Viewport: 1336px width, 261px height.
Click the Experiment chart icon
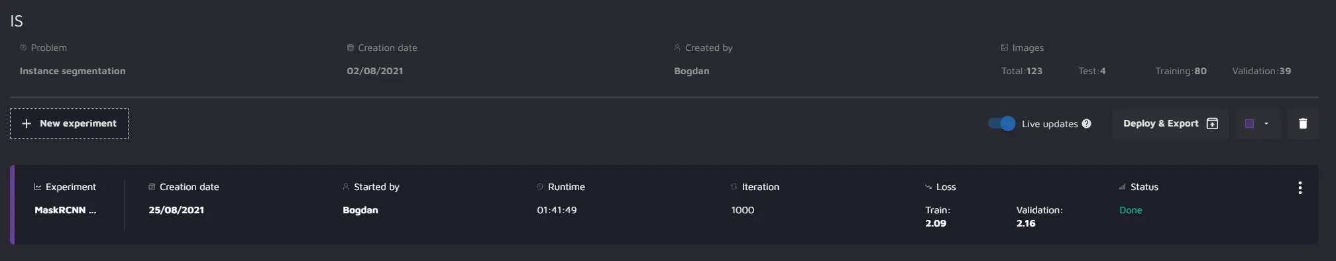[38, 187]
